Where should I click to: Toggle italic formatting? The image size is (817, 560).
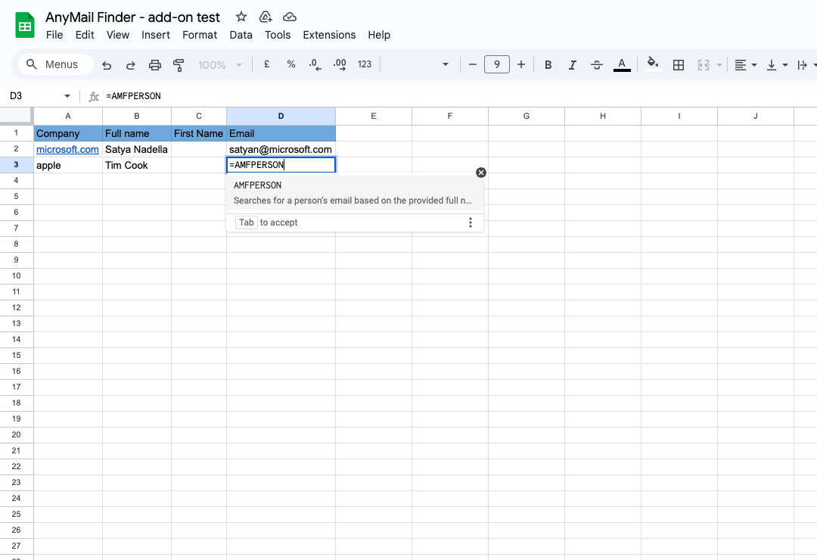click(x=572, y=64)
